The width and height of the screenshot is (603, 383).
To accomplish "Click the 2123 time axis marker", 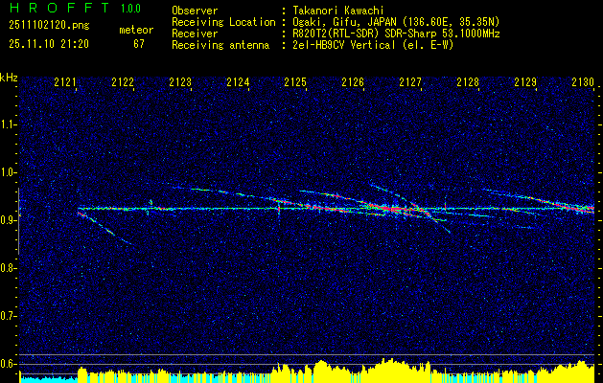I will (x=180, y=81).
